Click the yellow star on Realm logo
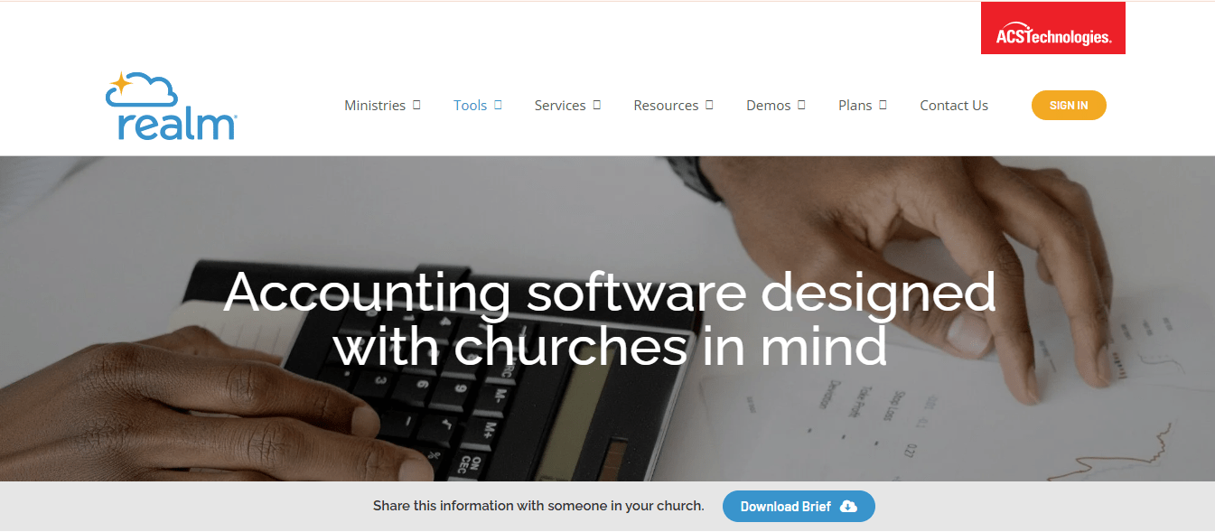The height and width of the screenshot is (532, 1215). tap(119, 85)
